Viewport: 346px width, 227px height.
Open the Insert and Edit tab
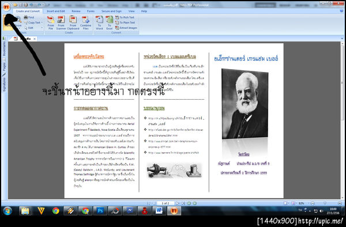(55, 11)
